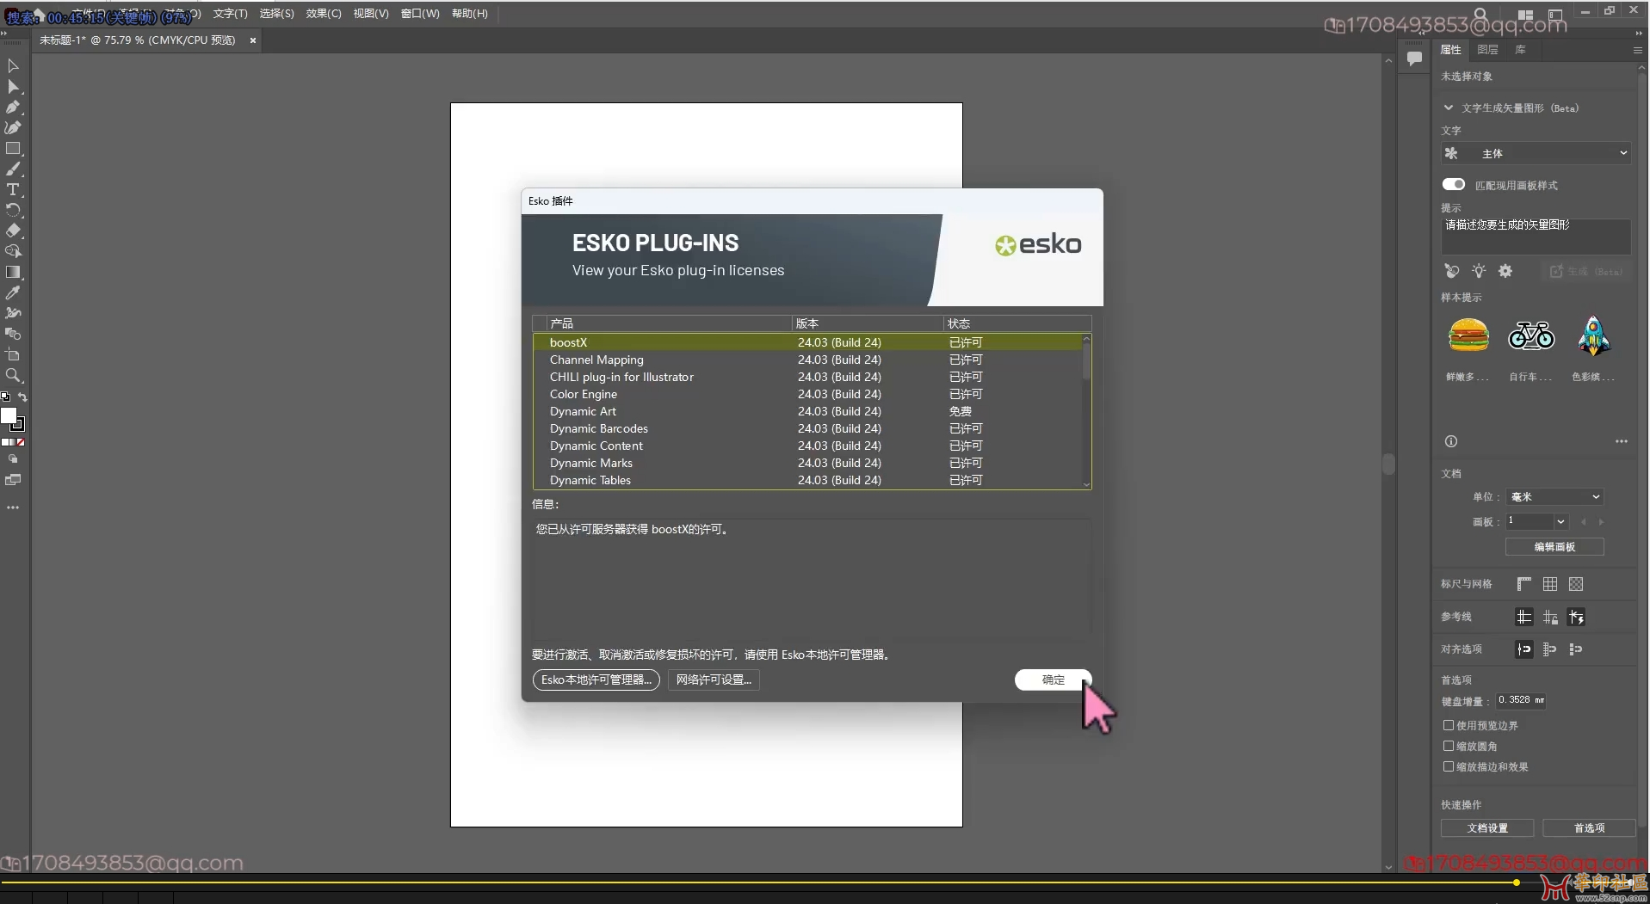Select the Paintbrush tool

pos(13,169)
